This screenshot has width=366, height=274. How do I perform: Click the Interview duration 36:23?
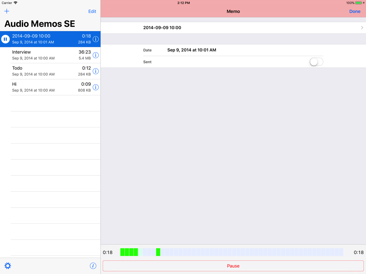tap(85, 52)
